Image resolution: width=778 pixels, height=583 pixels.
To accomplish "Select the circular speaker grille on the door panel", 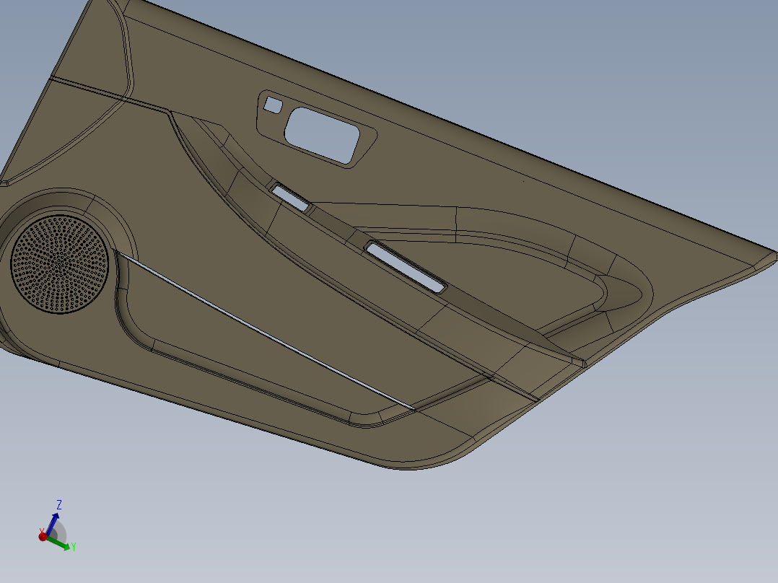I will [59, 264].
